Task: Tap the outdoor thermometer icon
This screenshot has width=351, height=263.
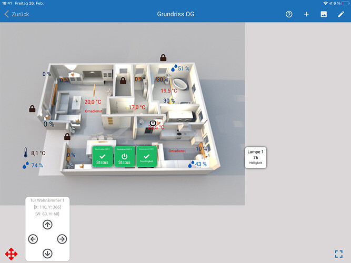Action: click(x=25, y=153)
